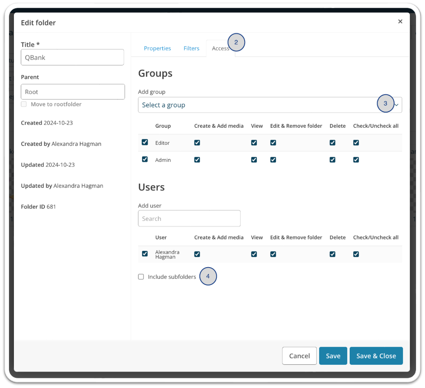Viewport: 425px width, 388px height.
Task: Uncheck Create & Add media for Alexandra Hagman
Action: click(197, 254)
